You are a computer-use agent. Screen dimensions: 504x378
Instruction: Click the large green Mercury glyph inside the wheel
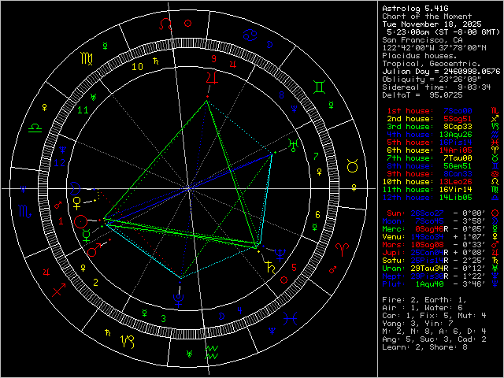click(87, 235)
